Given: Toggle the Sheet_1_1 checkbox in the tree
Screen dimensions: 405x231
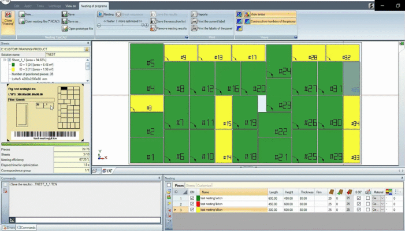Looking at the screenshot, I should pyautogui.click(x=9, y=59).
